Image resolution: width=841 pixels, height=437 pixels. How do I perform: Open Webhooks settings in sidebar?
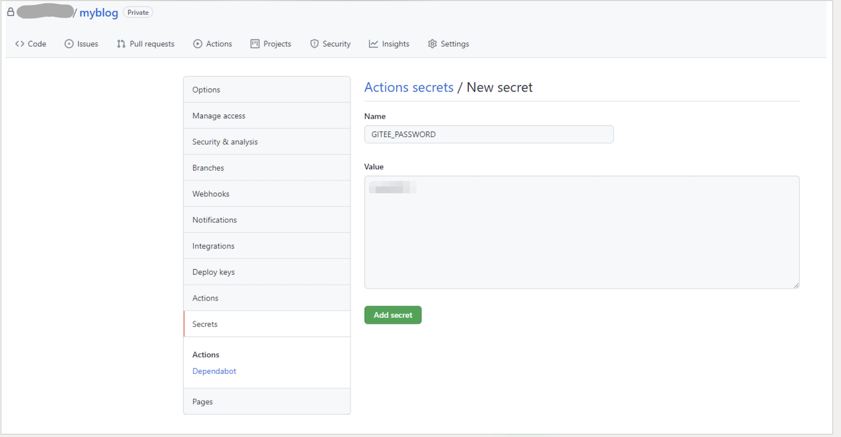coord(211,194)
